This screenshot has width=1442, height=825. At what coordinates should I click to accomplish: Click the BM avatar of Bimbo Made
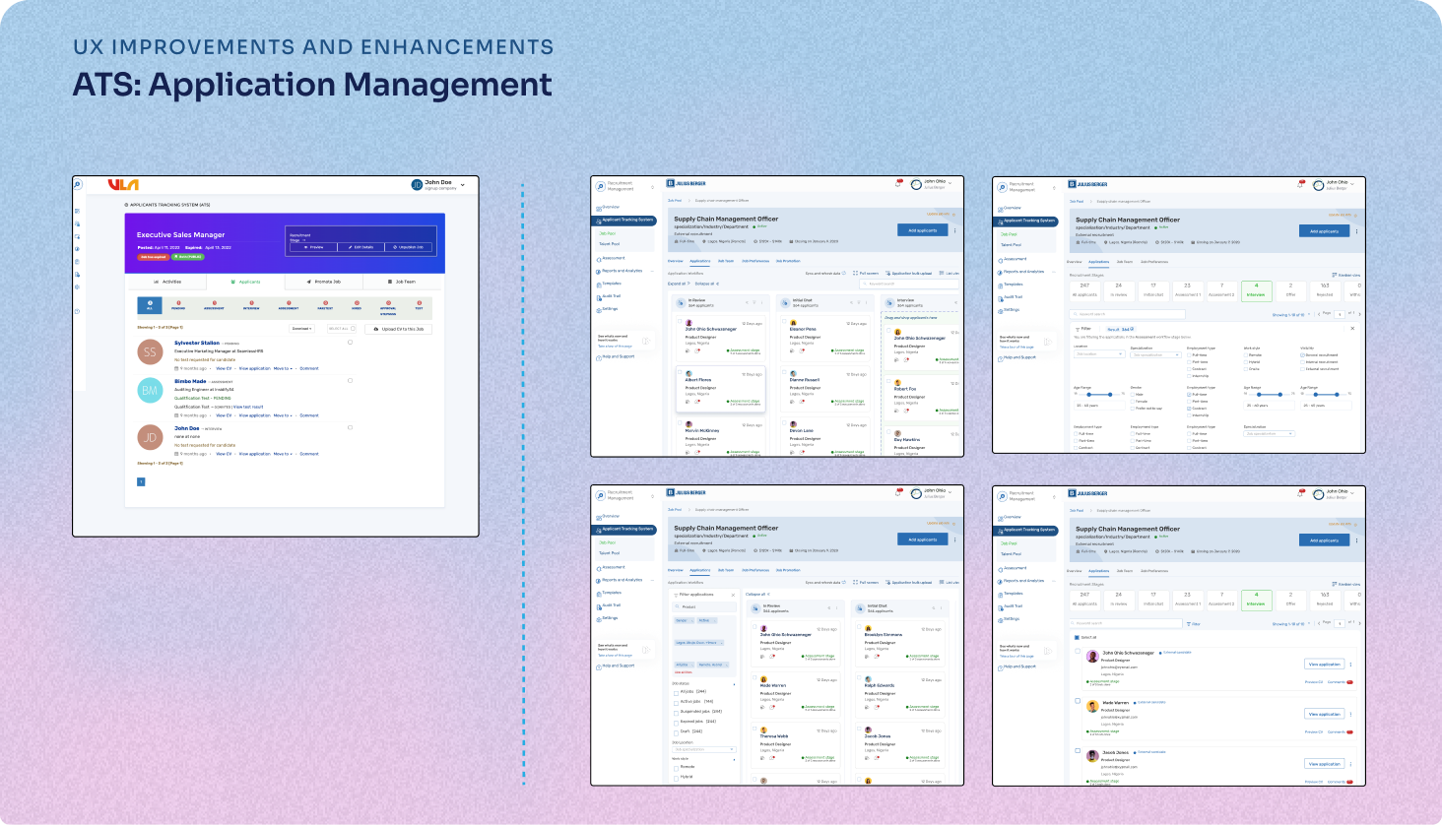click(x=150, y=390)
